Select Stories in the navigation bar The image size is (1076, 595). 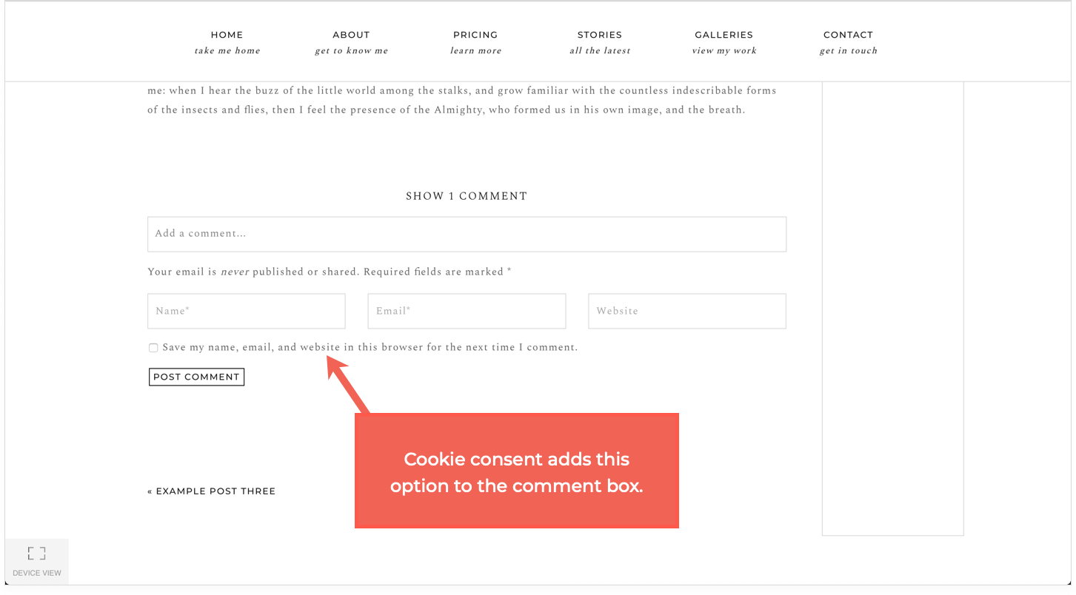pyautogui.click(x=600, y=35)
